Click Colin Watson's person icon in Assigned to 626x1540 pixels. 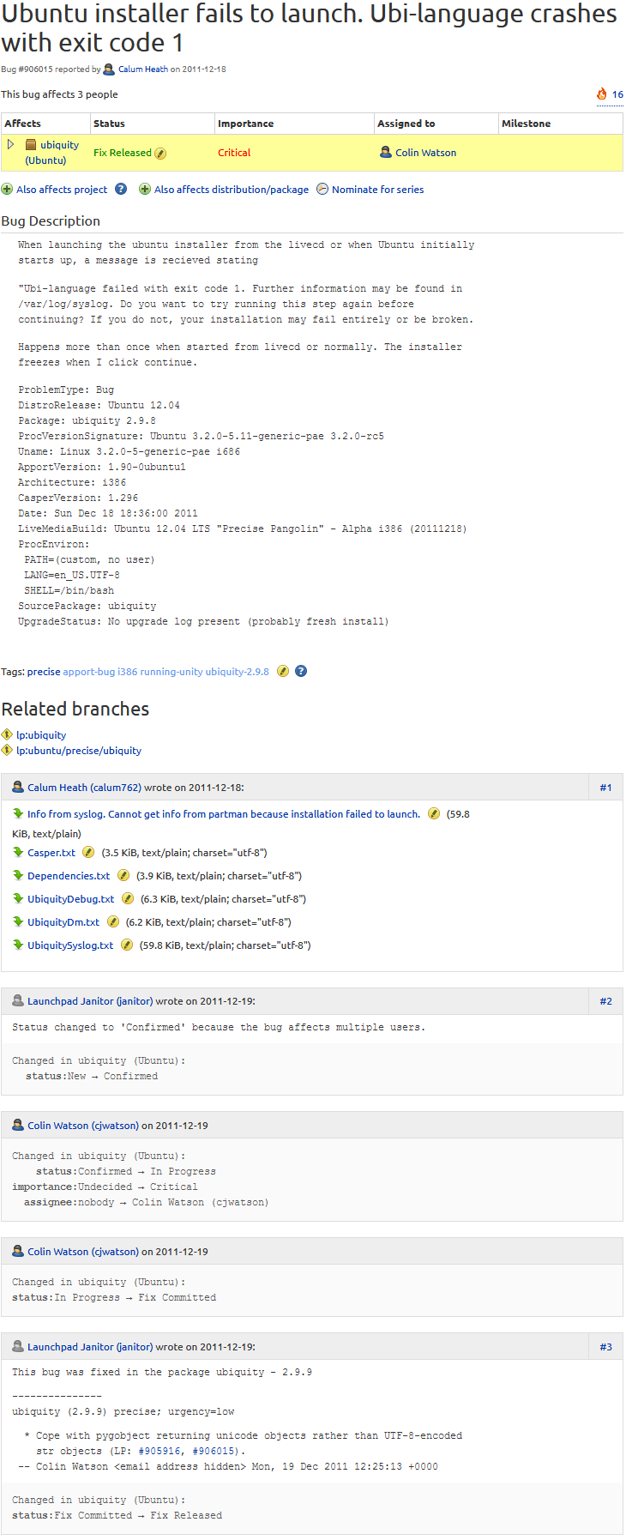point(386,152)
